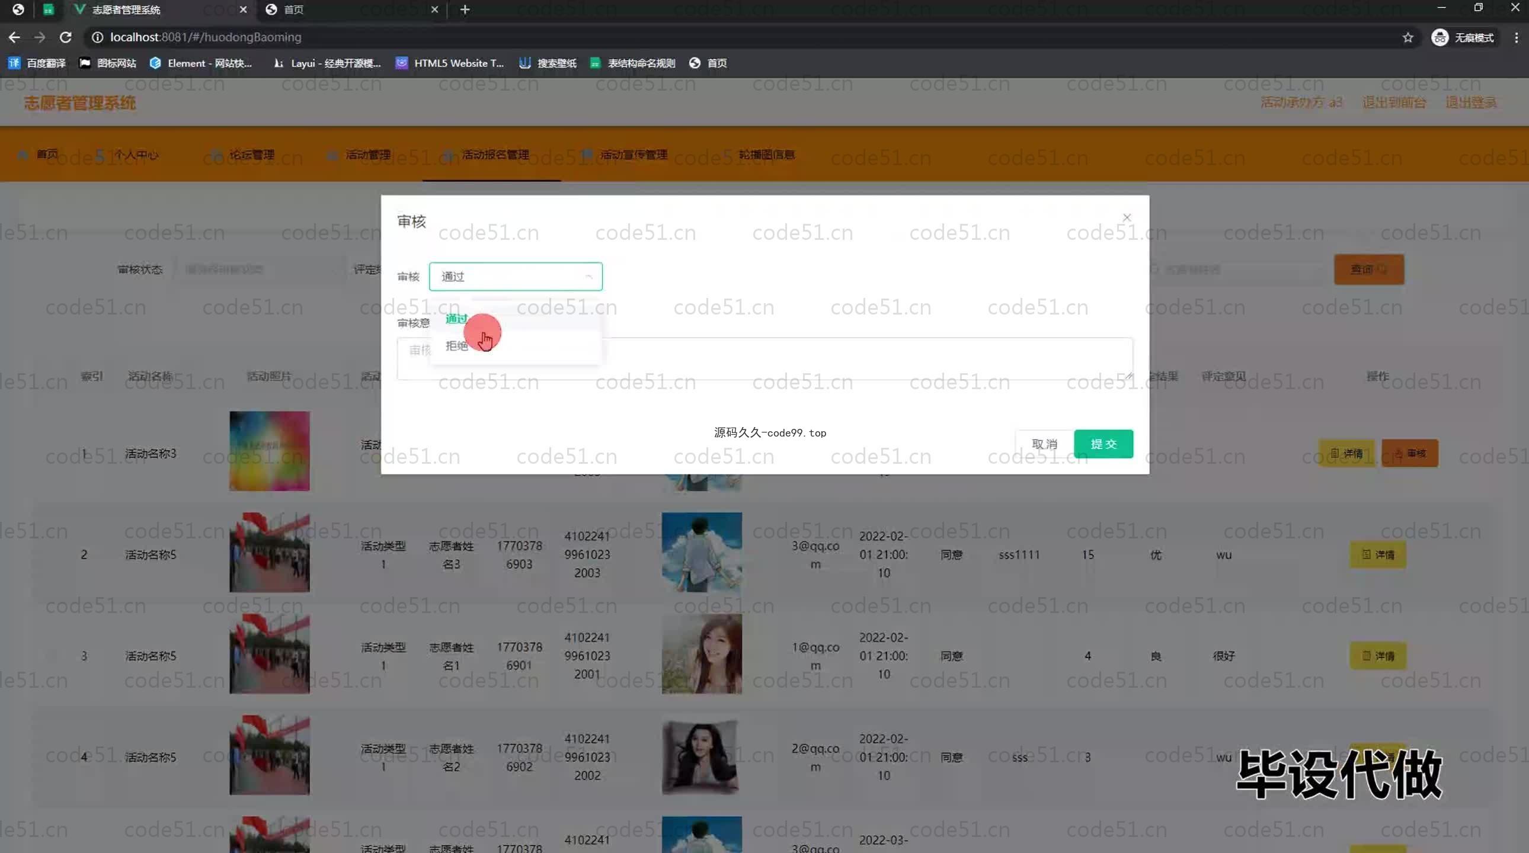Open 活动管理 nav menu
Viewport: 1529px width, 853px height.
tap(359, 155)
